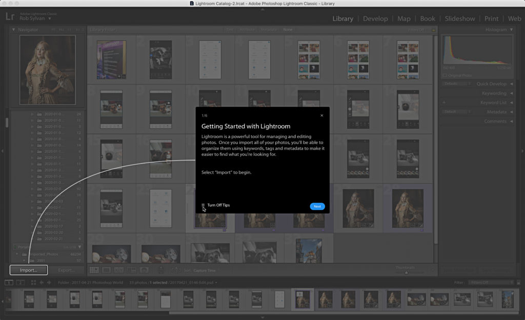The width and height of the screenshot is (525, 320).
Task: Select the building photo in grid bottom row
Action: click(309, 250)
